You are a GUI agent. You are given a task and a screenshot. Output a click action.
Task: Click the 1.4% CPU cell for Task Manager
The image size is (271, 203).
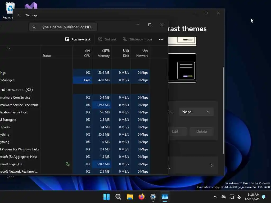click(x=82, y=80)
